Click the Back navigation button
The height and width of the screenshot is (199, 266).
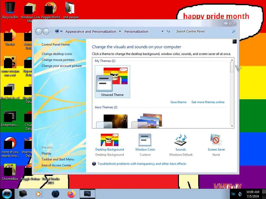[39, 31]
